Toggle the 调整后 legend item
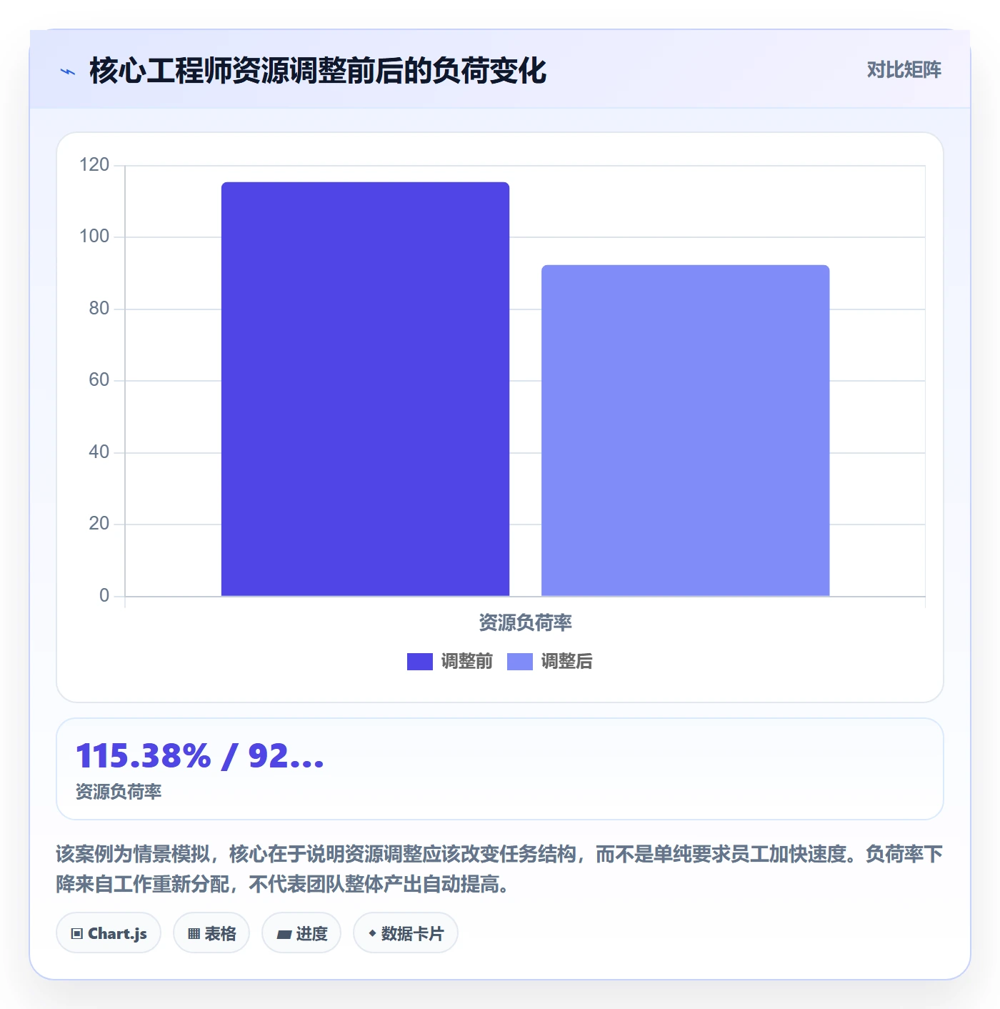This screenshot has width=1000, height=1009. pos(550,661)
